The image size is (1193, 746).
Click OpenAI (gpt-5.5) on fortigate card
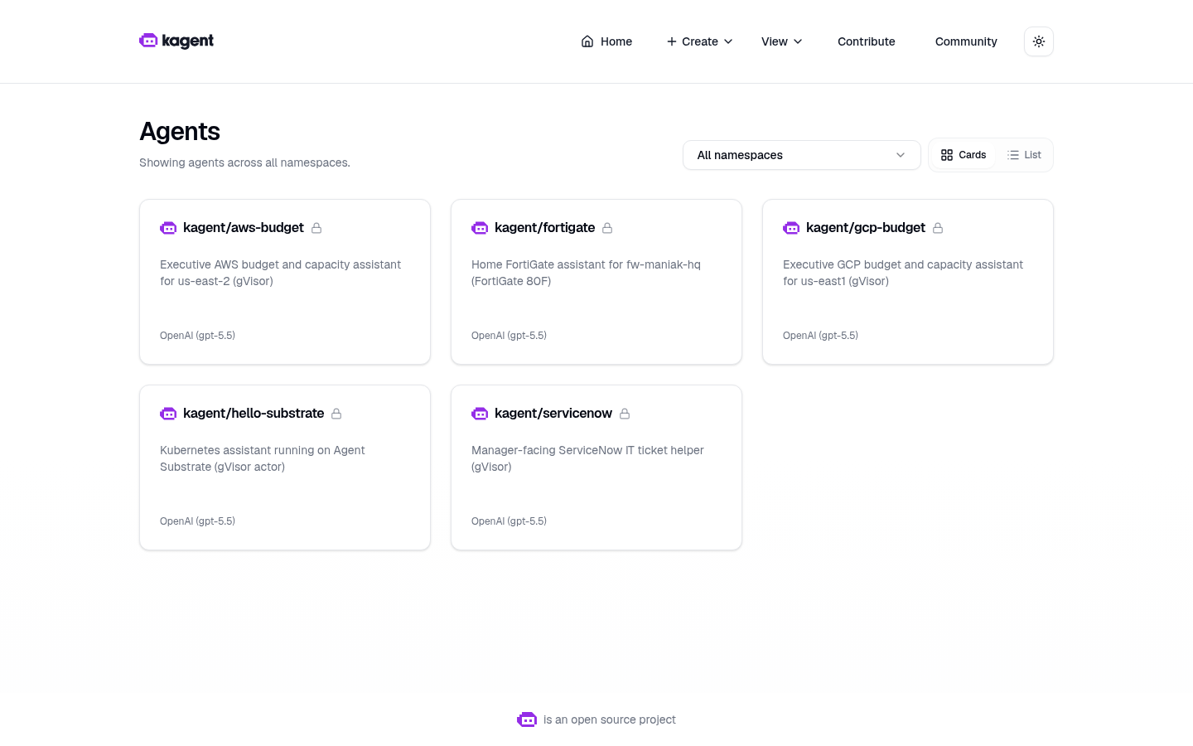coord(509,336)
